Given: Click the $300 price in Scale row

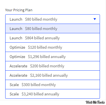Looking at the screenshot, I should pos(26,85).
